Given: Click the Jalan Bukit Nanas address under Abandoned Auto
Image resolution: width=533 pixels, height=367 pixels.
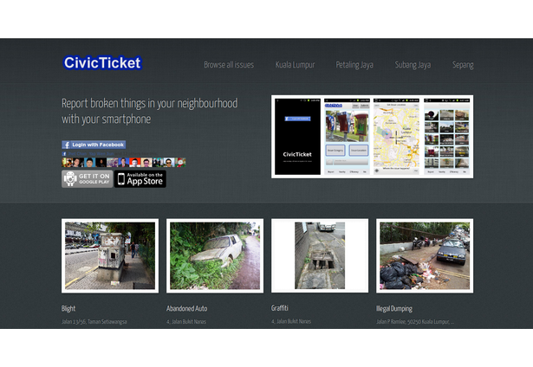Looking at the screenshot, I should point(186,321).
